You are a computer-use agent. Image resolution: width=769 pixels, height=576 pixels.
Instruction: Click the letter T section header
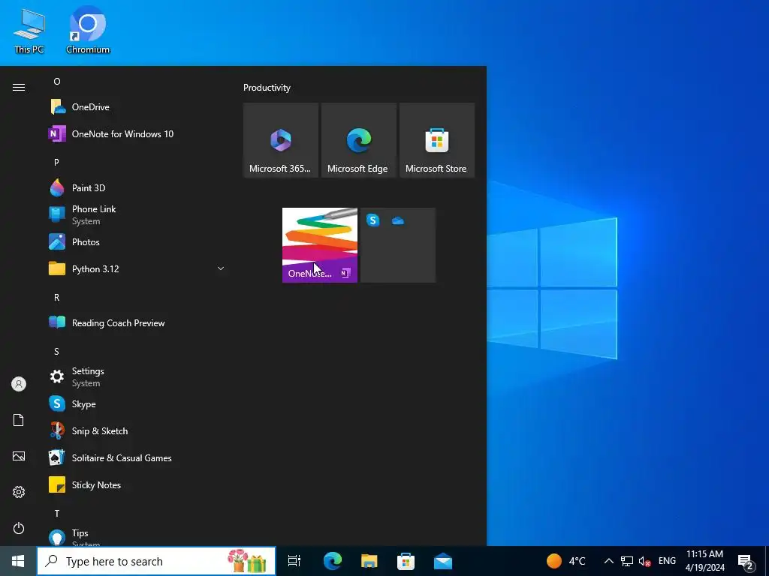click(57, 513)
